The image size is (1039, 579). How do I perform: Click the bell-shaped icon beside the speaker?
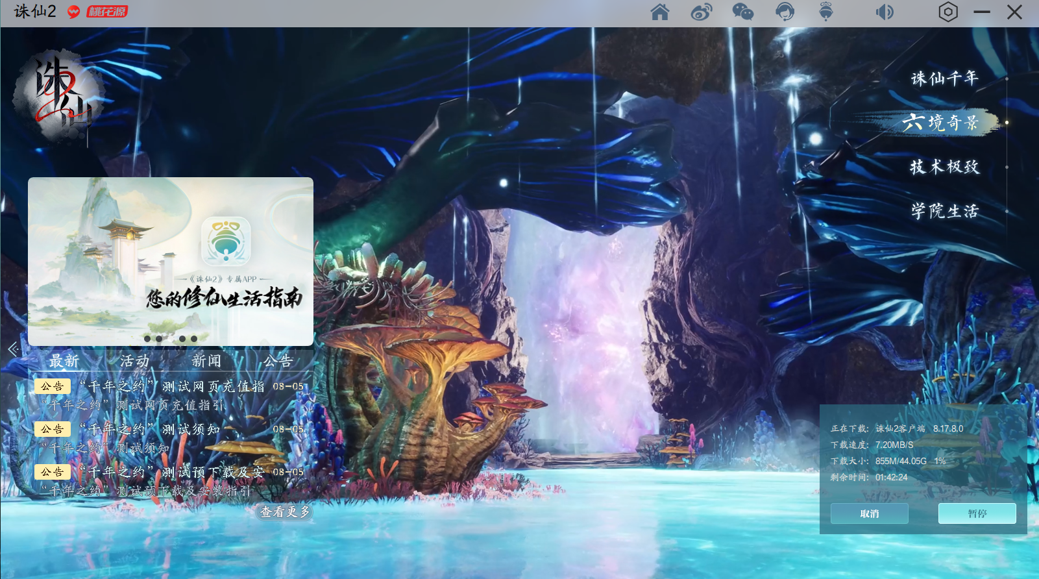pos(826,12)
